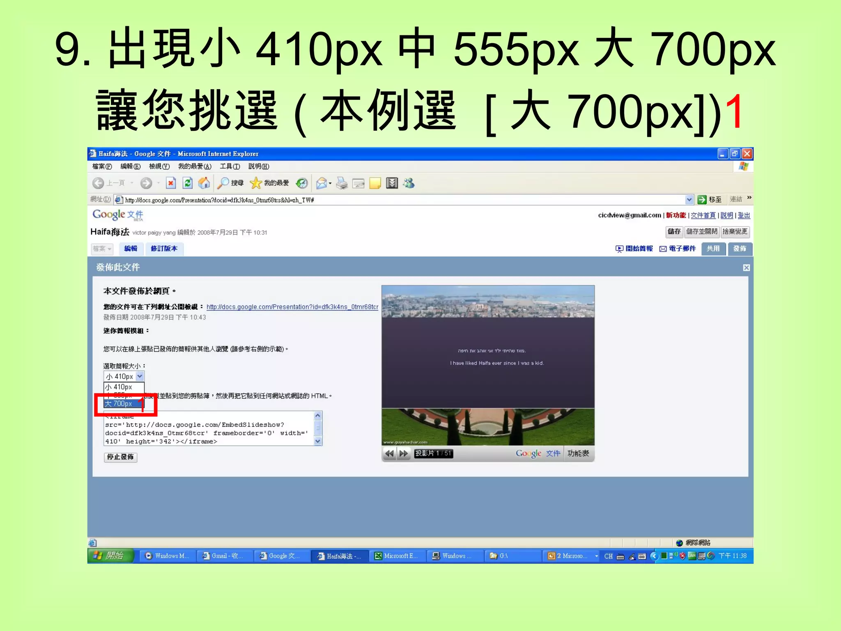Click the 捨棄變更 button
Viewport: 841px width, 631px height.
pos(735,232)
